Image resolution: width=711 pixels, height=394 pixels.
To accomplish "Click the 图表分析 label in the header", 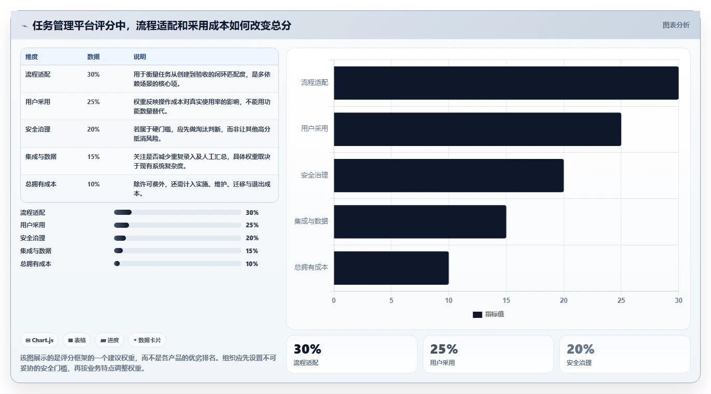I will point(676,25).
